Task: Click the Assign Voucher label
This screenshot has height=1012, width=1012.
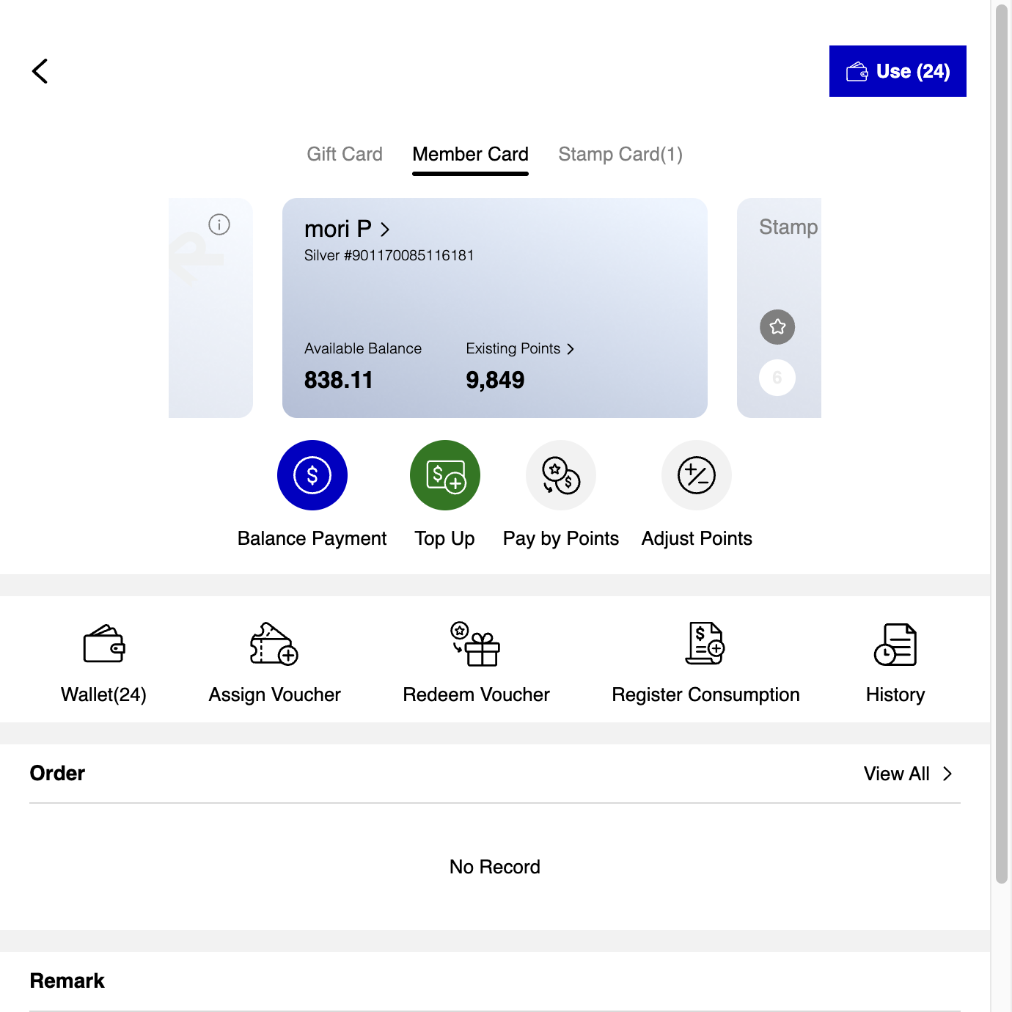Action: (274, 694)
